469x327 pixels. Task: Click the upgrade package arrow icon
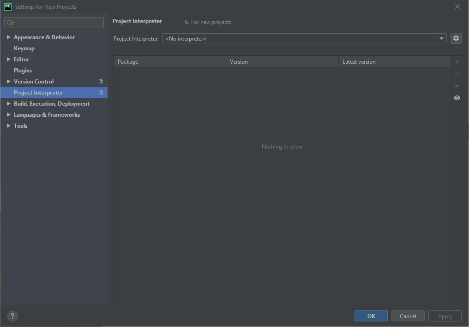coord(457,86)
